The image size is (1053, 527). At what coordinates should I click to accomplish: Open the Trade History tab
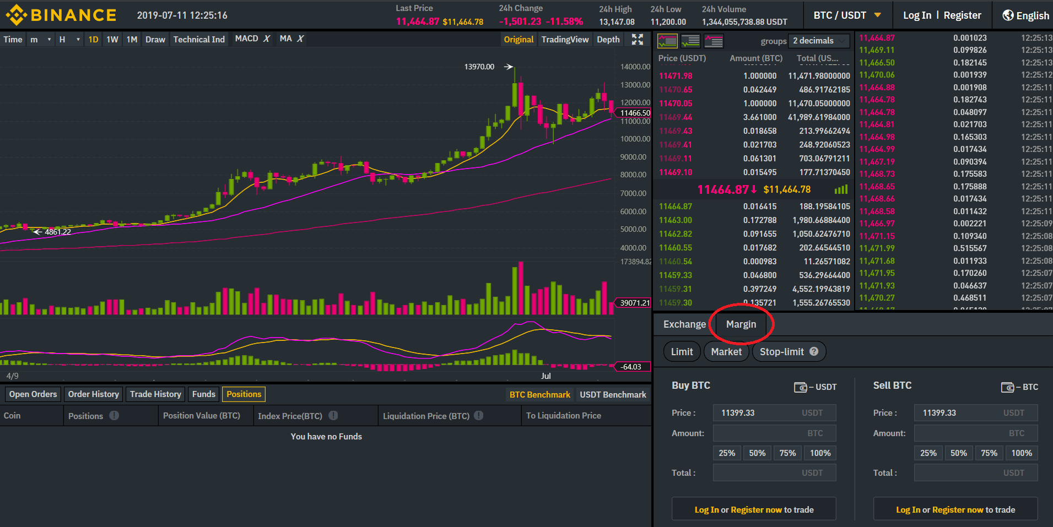(x=155, y=394)
